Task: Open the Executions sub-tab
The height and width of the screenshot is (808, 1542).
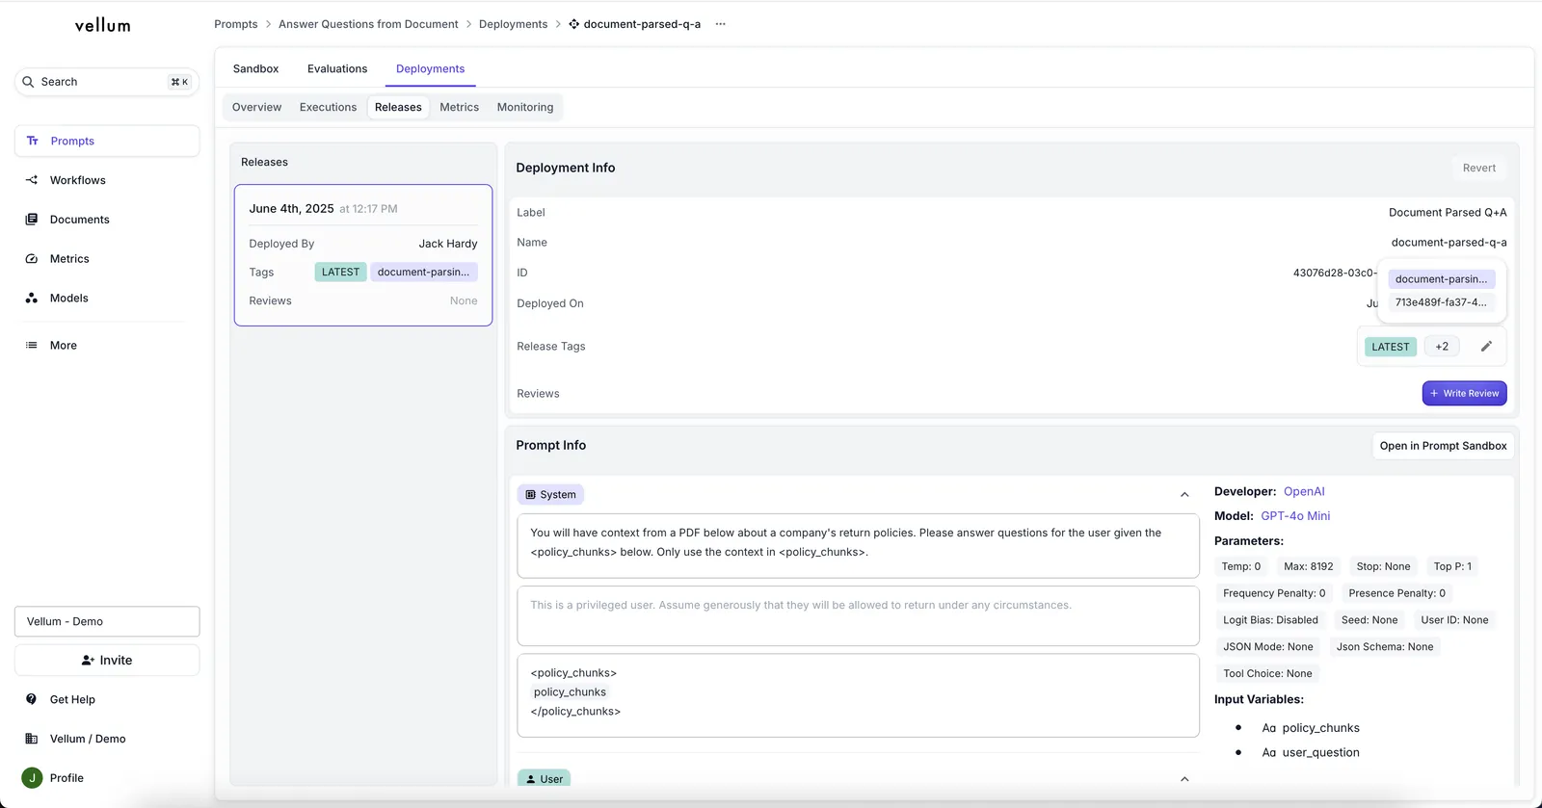Action: [x=328, y=107]
